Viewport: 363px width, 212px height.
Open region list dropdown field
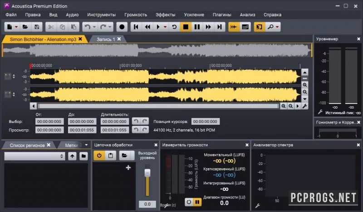coord(35,156)
